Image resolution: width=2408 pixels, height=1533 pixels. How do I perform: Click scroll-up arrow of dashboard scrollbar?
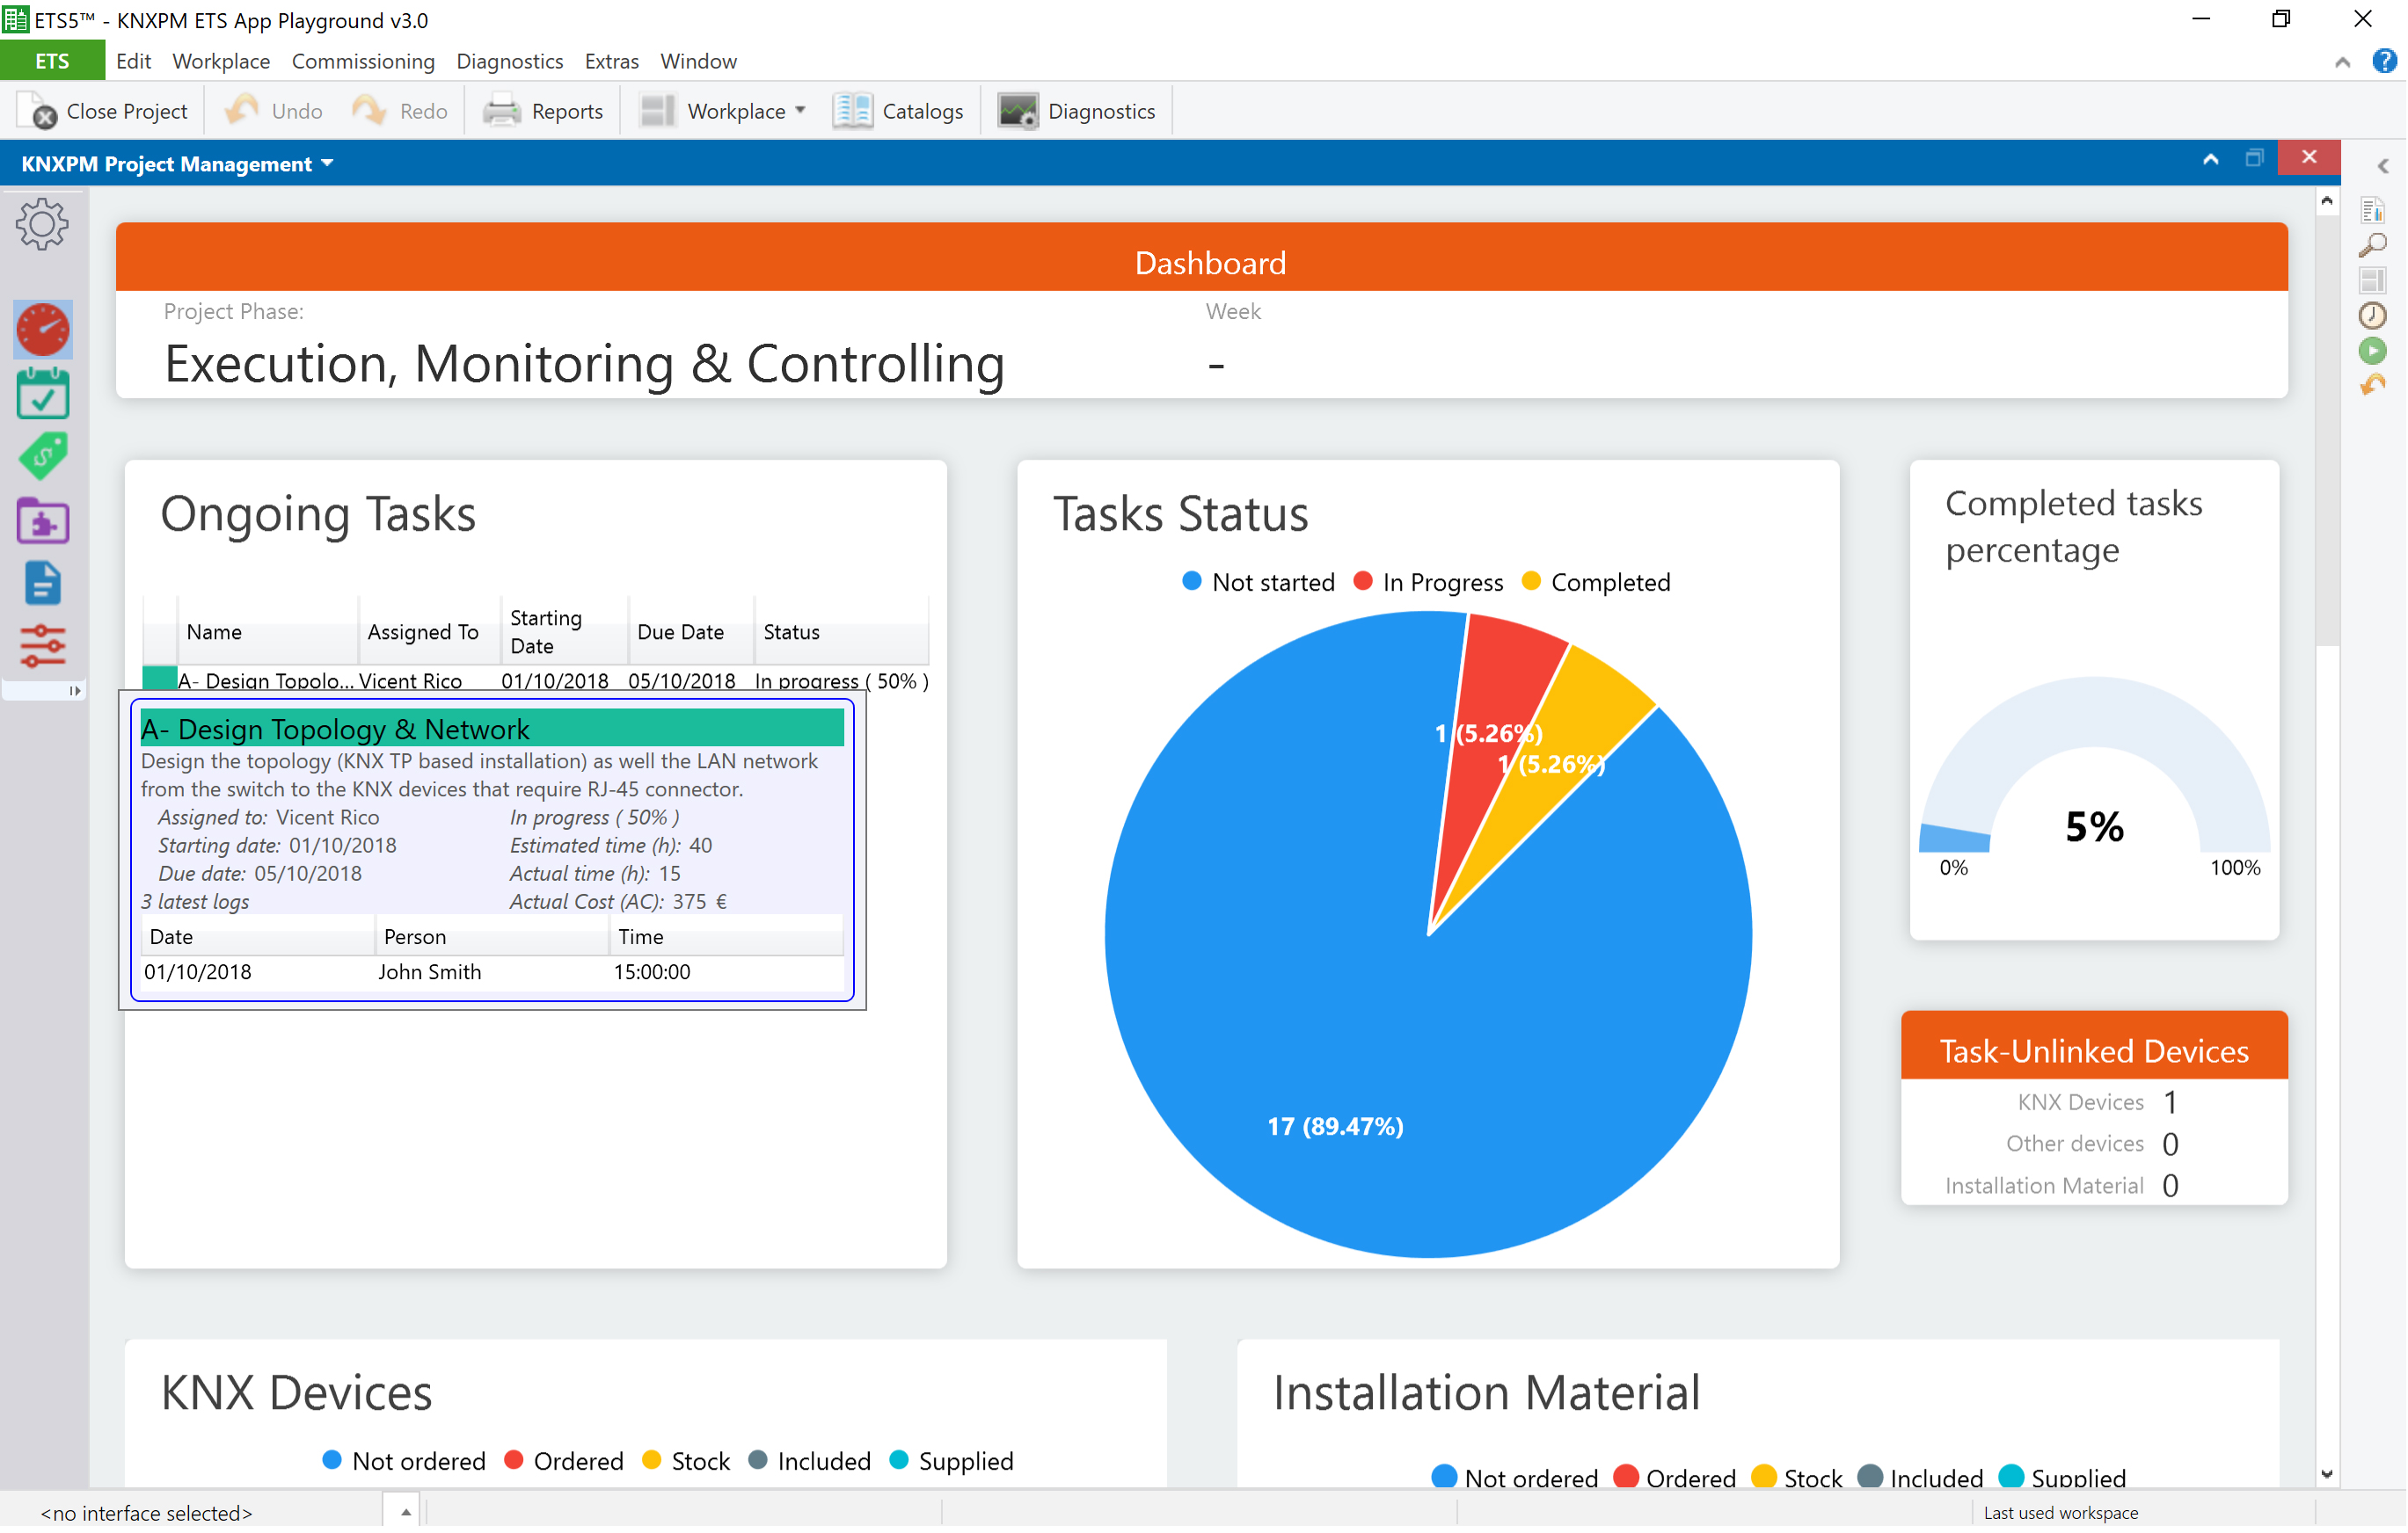click(2328, 203)
